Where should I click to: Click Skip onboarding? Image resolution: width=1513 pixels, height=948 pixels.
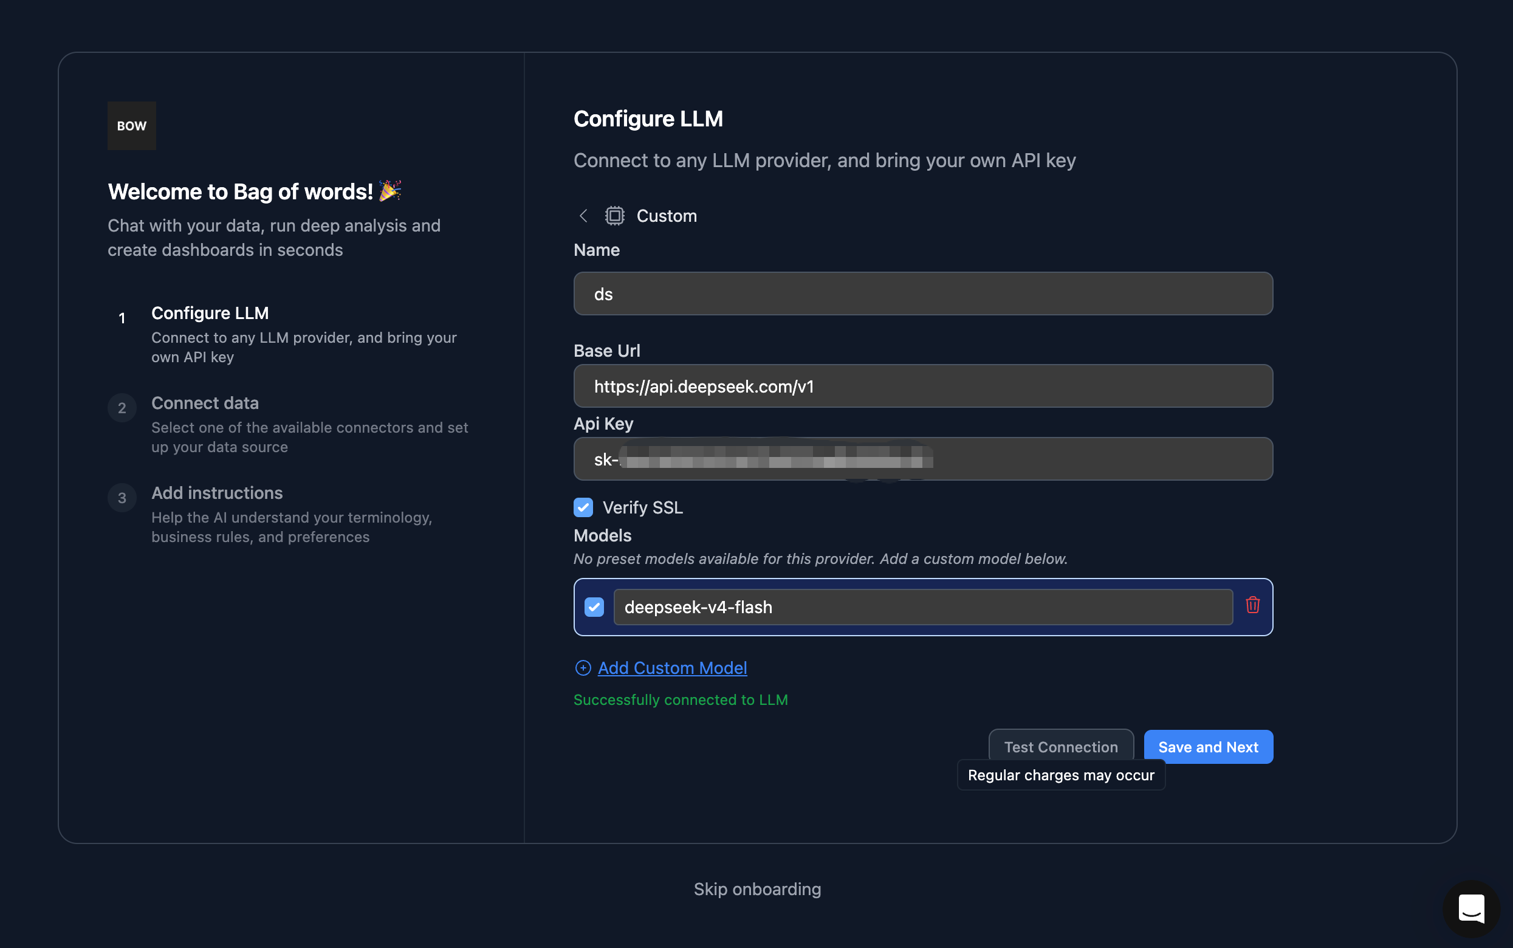coord(757,889)
